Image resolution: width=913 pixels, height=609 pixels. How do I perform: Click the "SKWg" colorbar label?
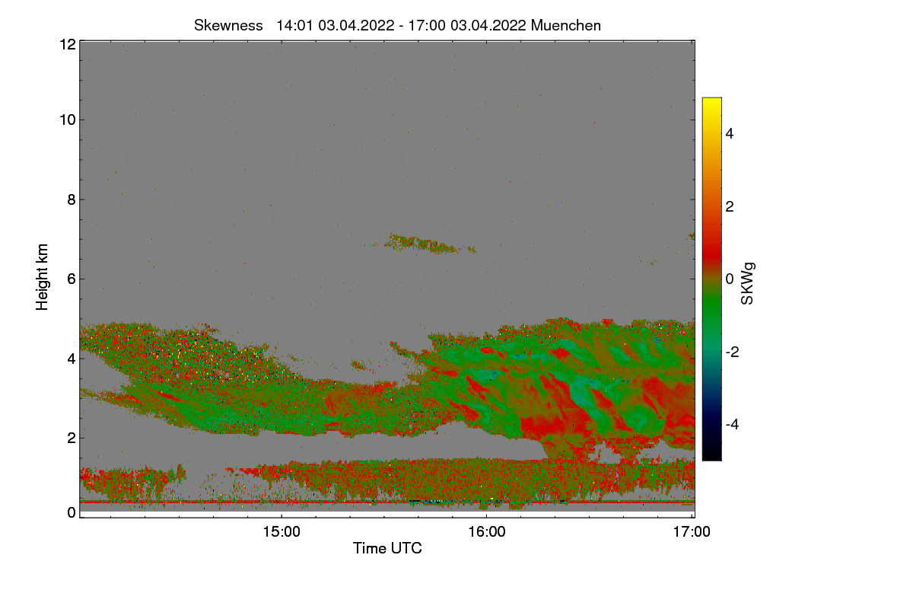click(x=748, y=283)
